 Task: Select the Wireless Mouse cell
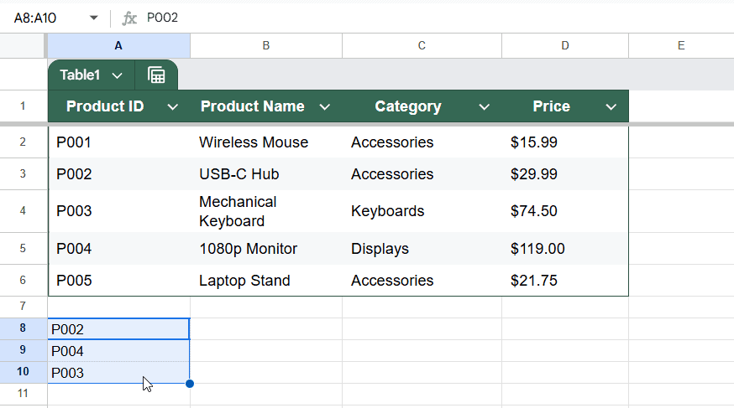click(266, 142)
